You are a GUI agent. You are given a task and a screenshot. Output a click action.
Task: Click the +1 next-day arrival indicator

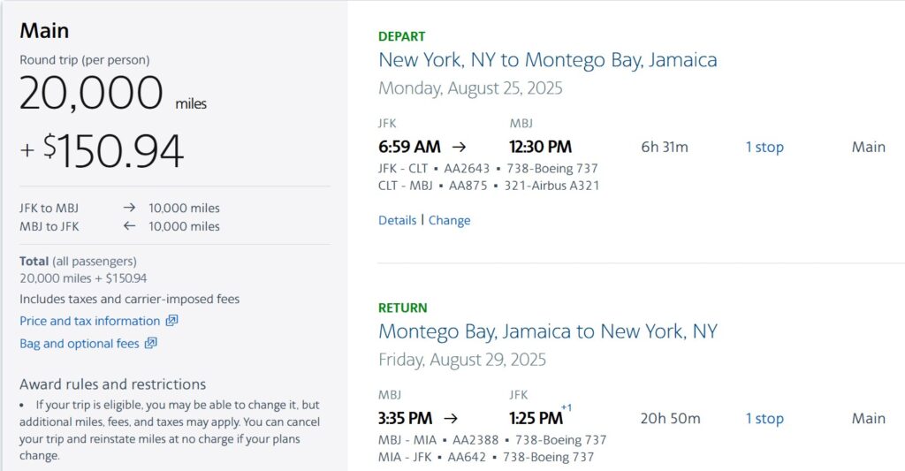(567, 407)
